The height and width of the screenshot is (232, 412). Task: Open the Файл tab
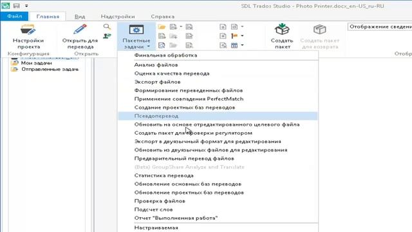coord(14,16)
